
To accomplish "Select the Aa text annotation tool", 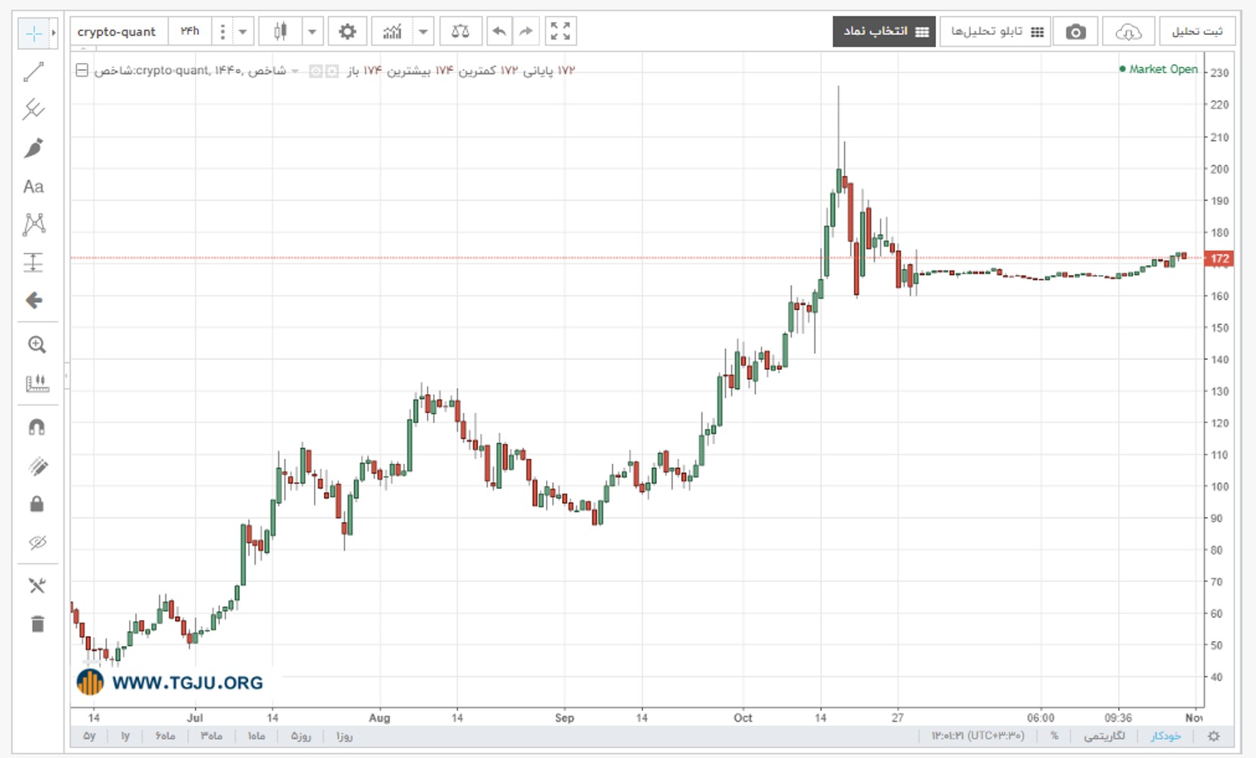I will tap(34, 186).
